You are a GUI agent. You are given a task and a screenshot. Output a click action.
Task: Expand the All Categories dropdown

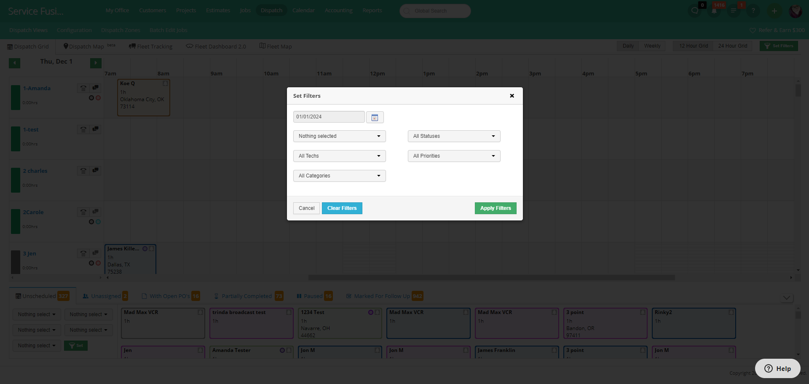(340, 176)
